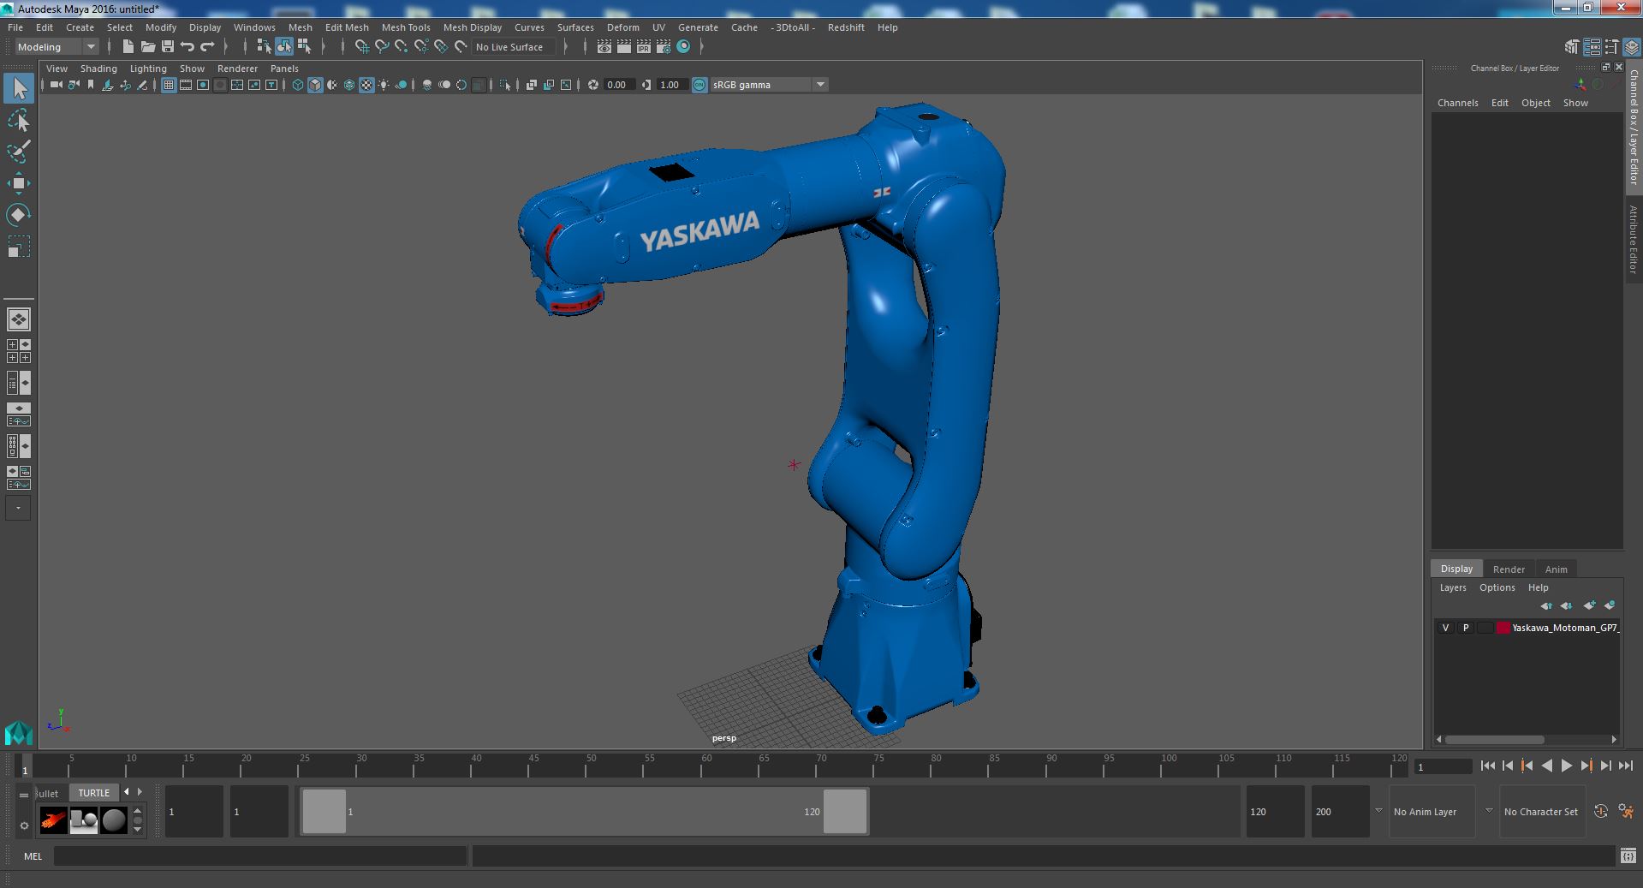Open the Script Editor icon
This screenshot has height=888, width=1643.
[1628, 855]
